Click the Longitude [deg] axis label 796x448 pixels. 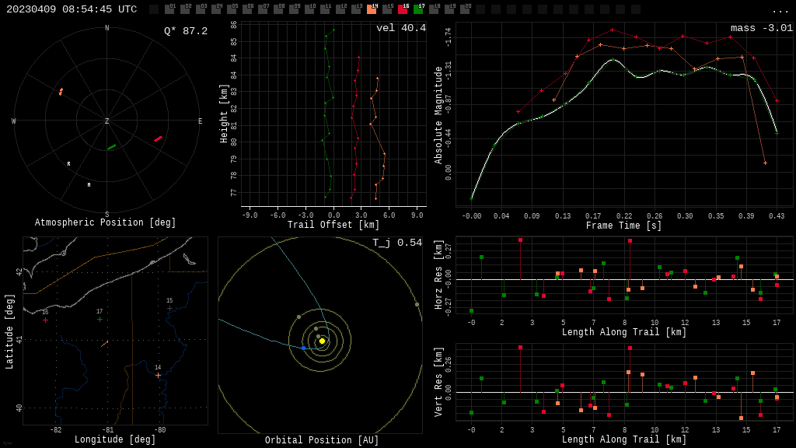(115, 439)
